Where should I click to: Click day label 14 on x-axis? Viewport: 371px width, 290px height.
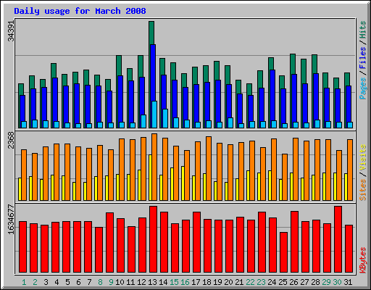point(163,282)
